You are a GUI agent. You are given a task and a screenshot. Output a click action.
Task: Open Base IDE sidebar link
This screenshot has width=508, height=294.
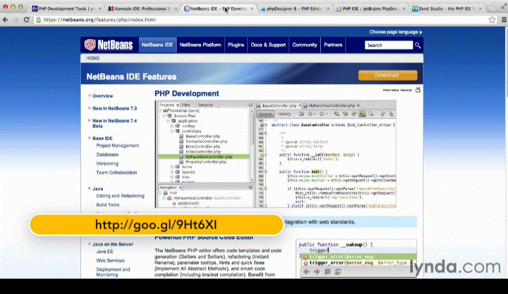102,138
